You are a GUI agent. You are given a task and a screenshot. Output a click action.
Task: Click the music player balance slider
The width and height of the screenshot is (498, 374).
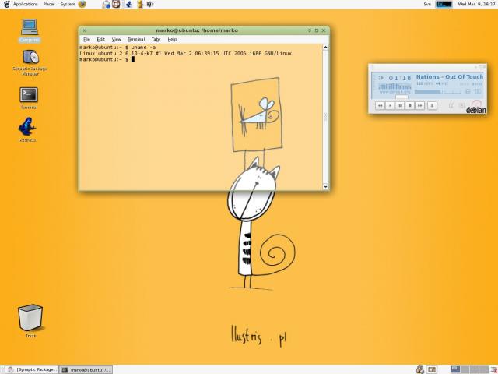(x=453, y=91)
